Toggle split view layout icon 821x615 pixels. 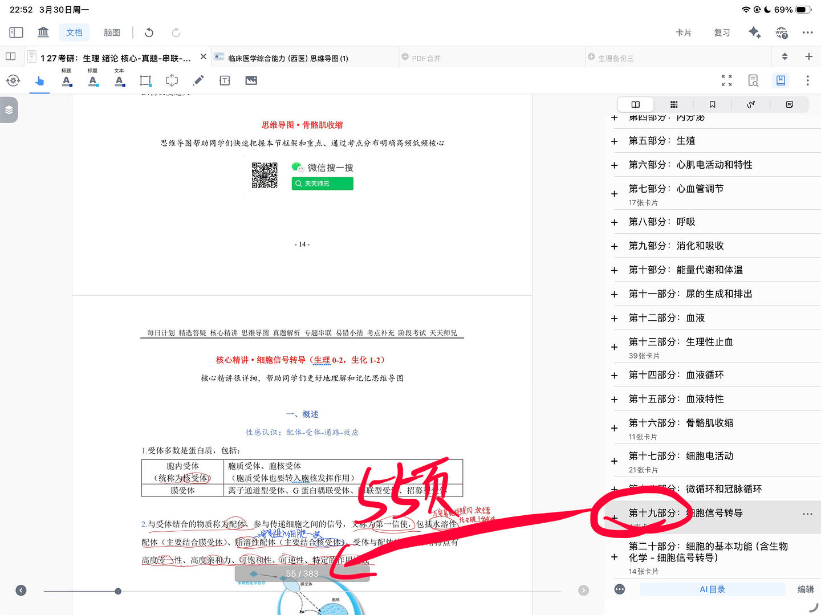[10, 56]
